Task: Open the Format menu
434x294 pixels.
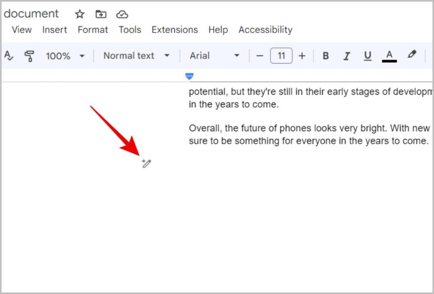Action: click(x=93, y=30)
